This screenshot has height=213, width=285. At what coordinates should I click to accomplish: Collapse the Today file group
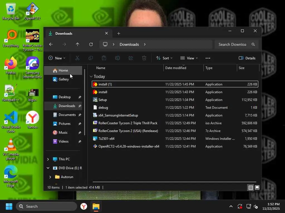point(91,77)
